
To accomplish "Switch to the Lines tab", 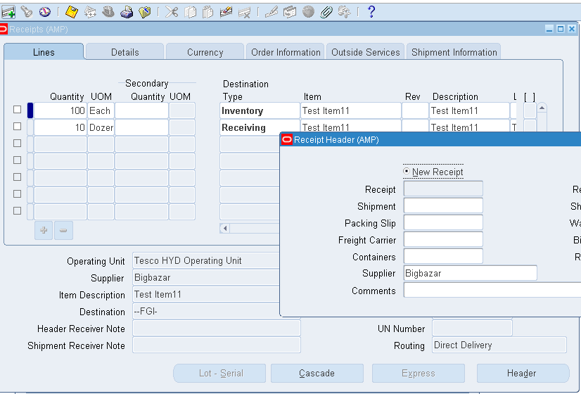I will click(44, 52).
